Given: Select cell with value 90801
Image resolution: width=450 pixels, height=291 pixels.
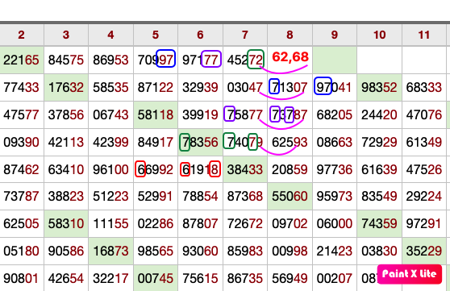Looking at the screenshot, I should [22, 278].
